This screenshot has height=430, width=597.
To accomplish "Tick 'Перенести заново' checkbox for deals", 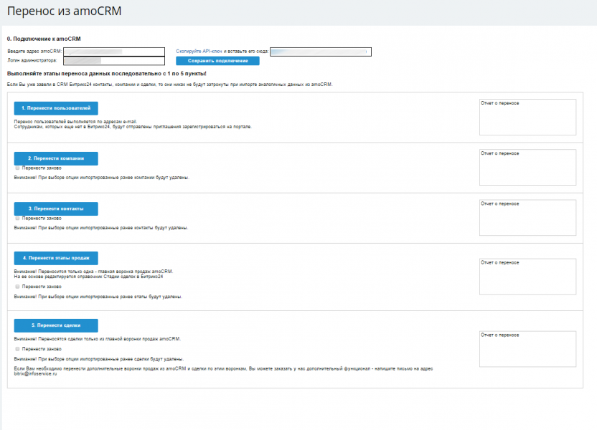I will 18,349.
